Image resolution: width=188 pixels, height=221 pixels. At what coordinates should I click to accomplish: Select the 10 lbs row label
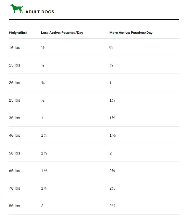(x=14, y=48)
